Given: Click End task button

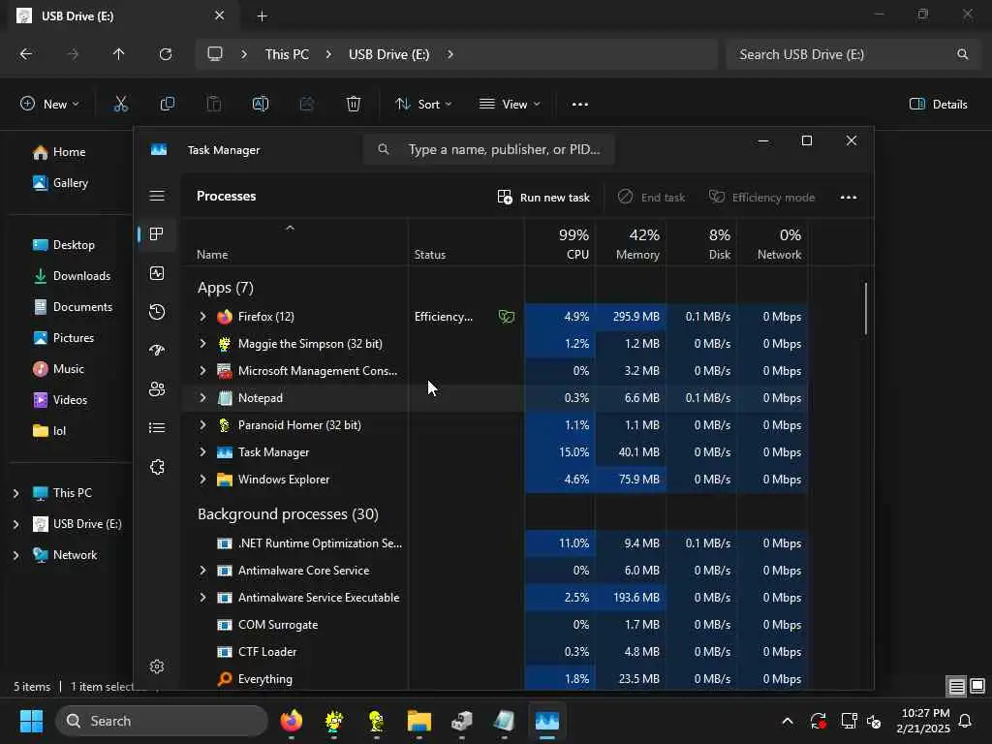Looking at the screenshot, I should click(652, 198).
